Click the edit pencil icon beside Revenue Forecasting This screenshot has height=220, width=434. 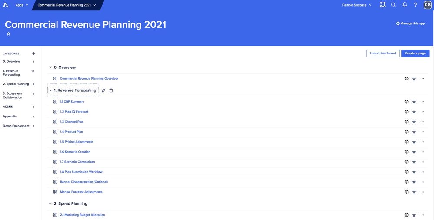coord(103,90)
